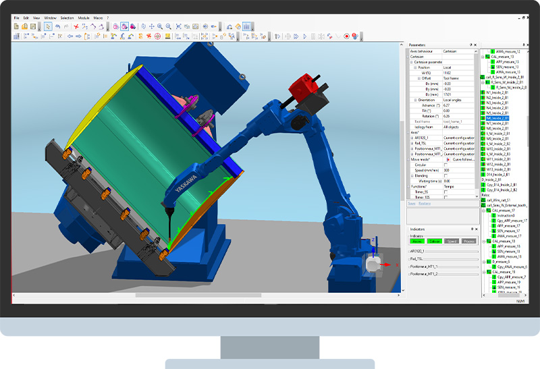The height and width of the screenshot is (369, 540).
Task: Click the red target crosshair icon
Action: pos(157,36)
